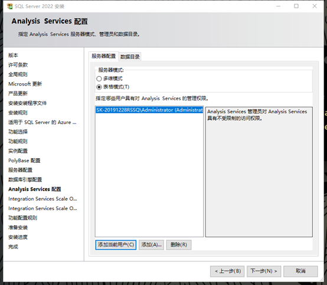Close the SQL Server 2022 setup window

pyautogui.click(x=315, y=6)
